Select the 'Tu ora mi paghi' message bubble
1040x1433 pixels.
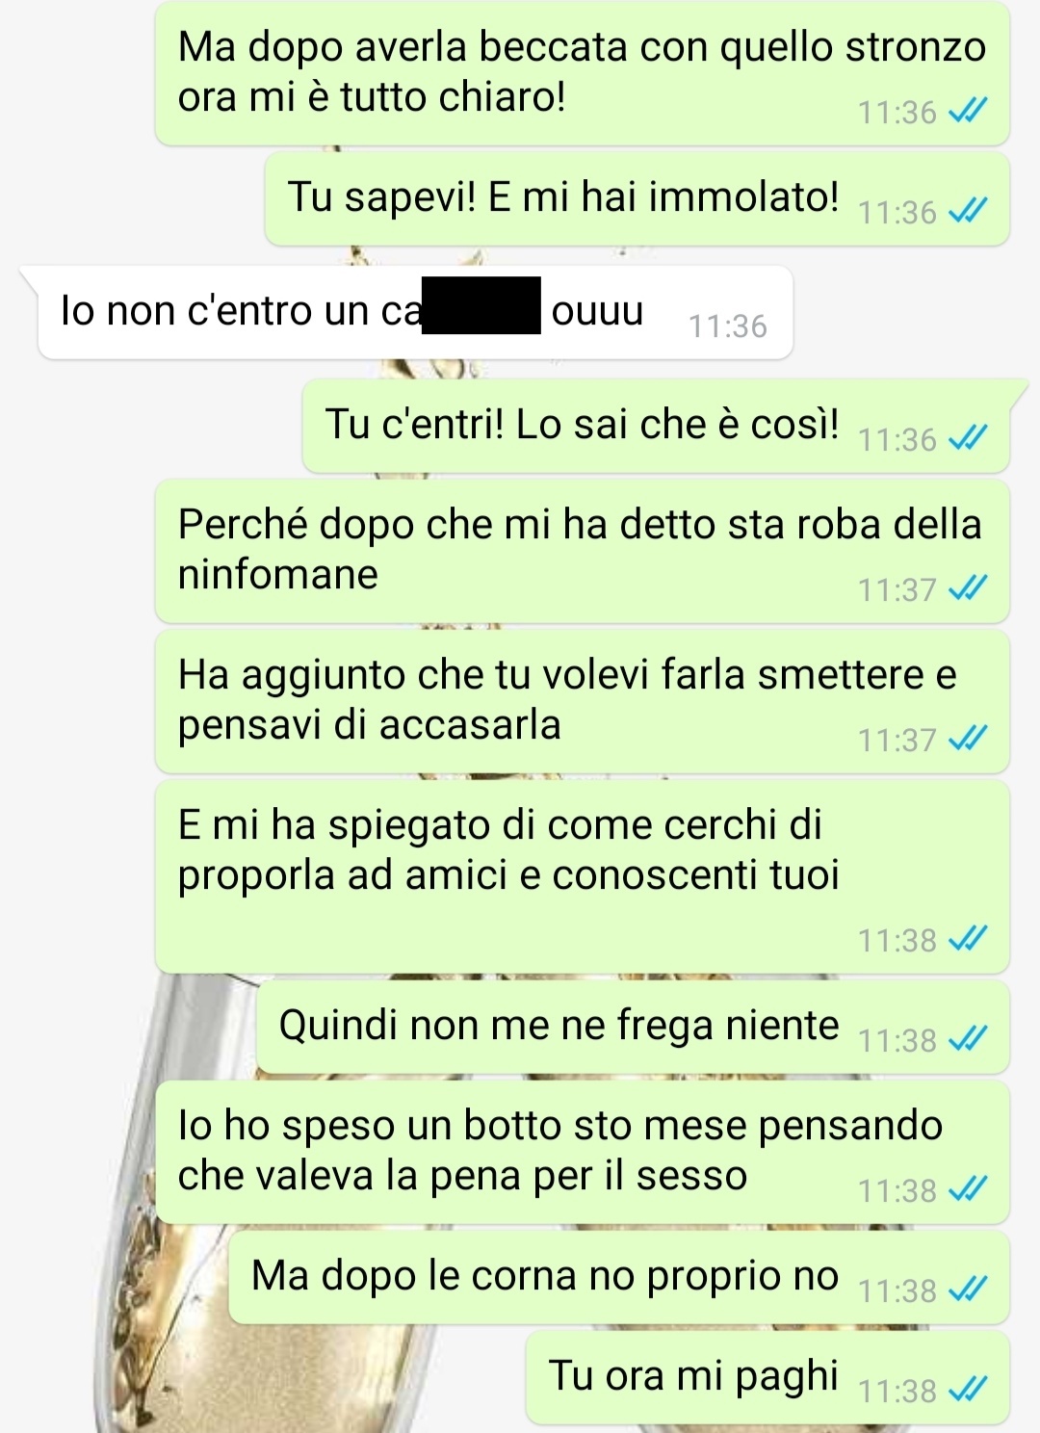(767, 1376)
